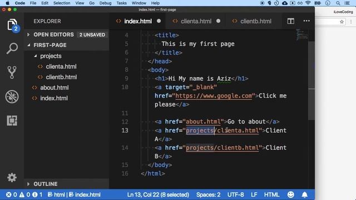Switch to the index.html tab

pos(138,21)
